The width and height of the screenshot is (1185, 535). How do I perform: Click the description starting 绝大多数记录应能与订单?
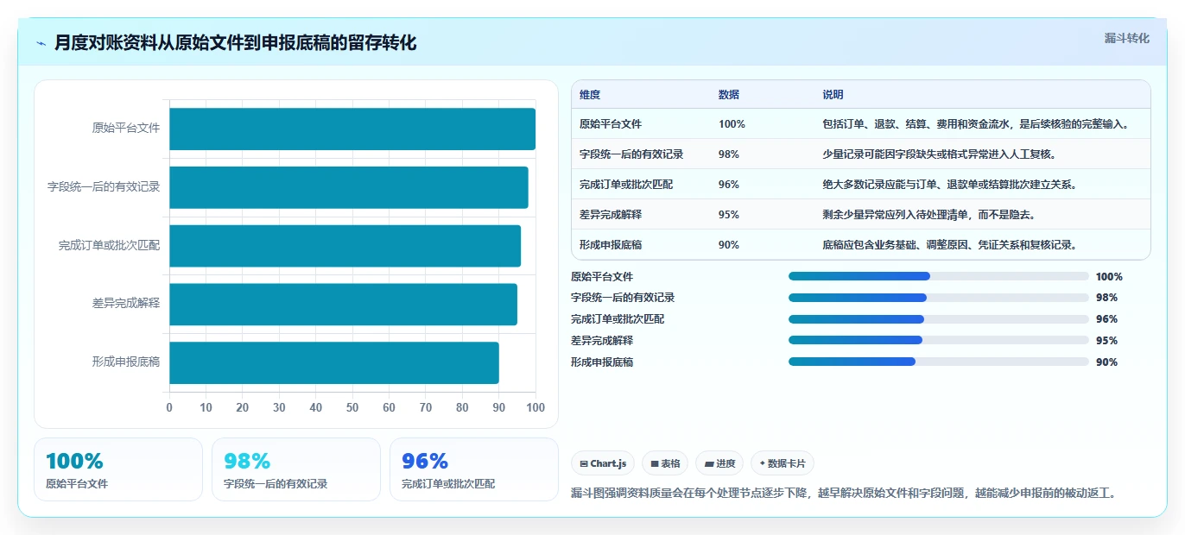pyautogui.click(x=949, y=185)
